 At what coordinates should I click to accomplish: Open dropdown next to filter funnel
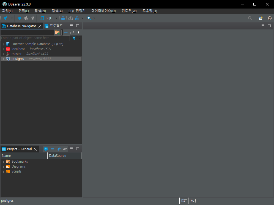click(x=80, y=38)
